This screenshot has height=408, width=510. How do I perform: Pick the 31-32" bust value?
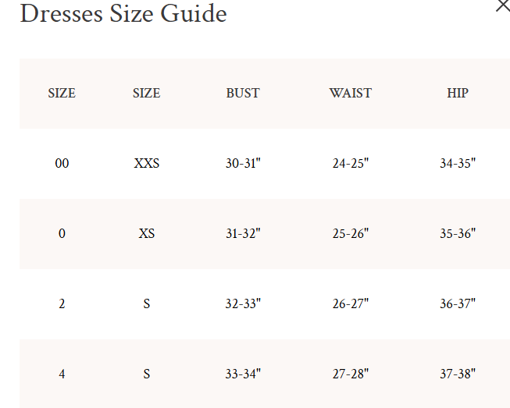(x=243, y=233)
